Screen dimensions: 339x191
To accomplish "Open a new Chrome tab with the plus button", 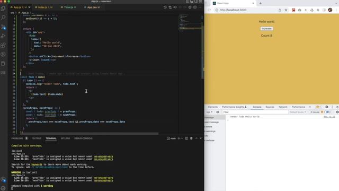I will coord(260,3).
